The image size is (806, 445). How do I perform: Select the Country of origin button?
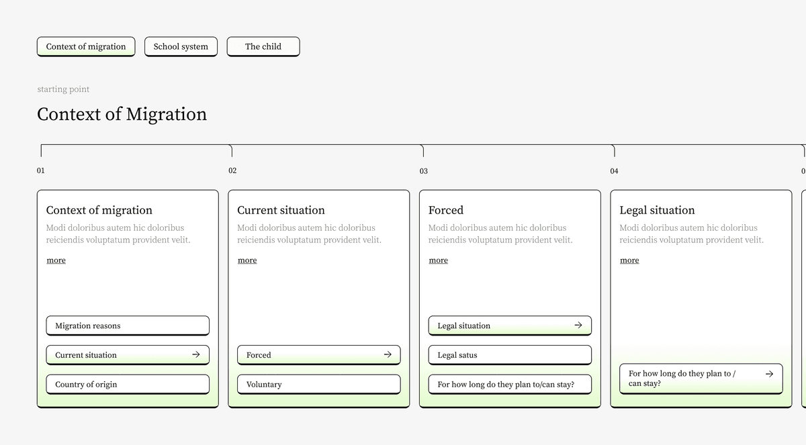[x=128, y=385]
